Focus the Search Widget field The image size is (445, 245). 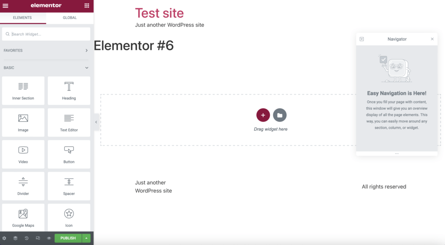pos(49,34)
